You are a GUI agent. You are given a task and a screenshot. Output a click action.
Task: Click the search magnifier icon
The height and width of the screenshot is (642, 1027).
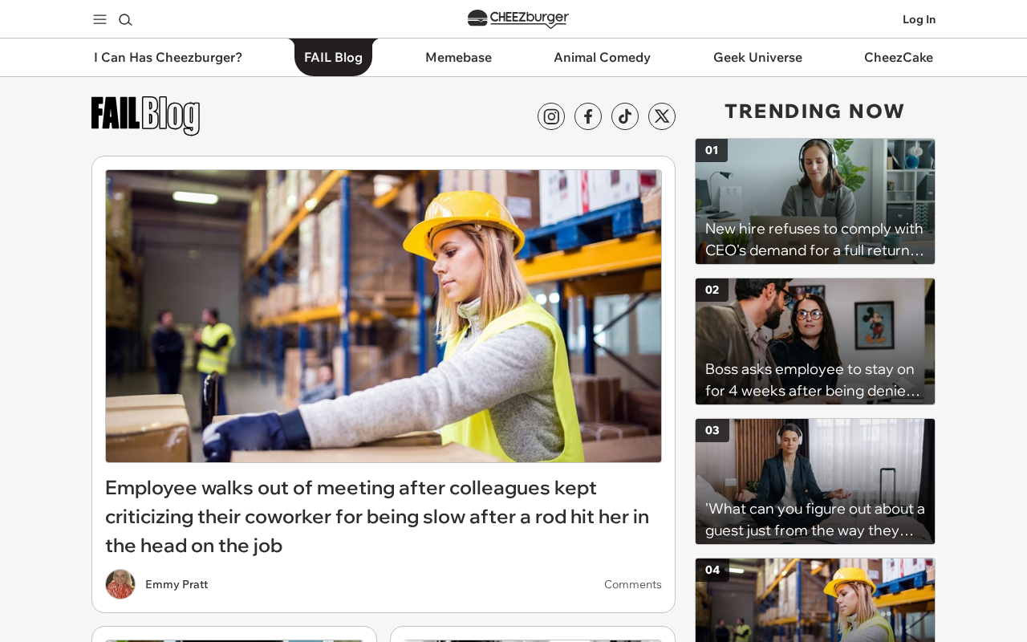pos(125,19)
